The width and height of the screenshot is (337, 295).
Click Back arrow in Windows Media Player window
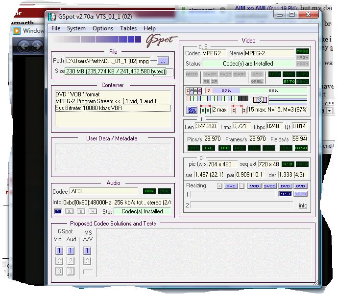click(24, 45)
